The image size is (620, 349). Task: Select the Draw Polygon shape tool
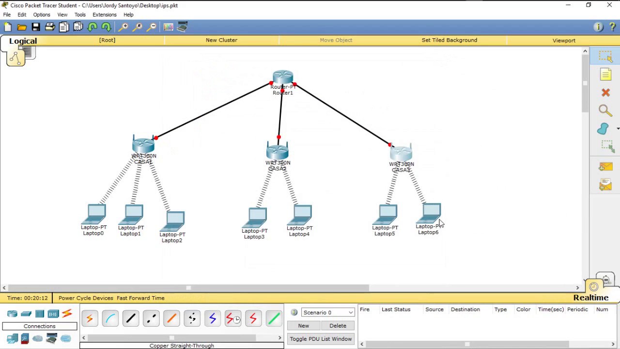click(603, 128)
